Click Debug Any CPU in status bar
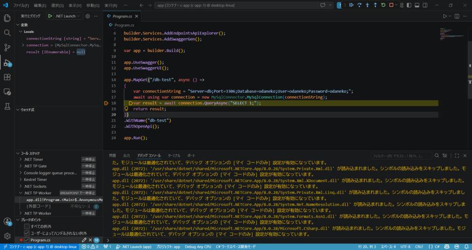Viewport: 472px width, 250px height. click(x=198, y=247)
